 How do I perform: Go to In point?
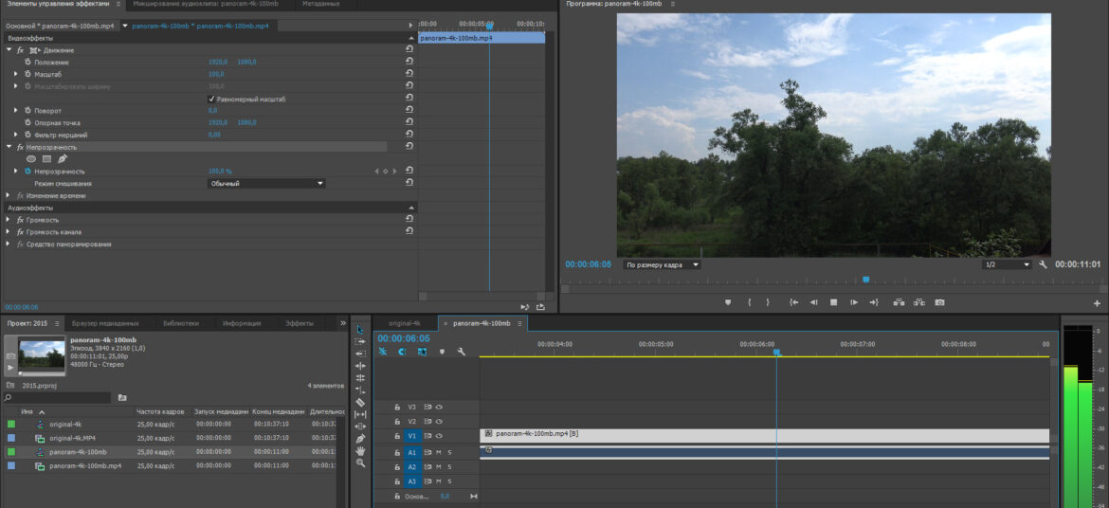click(793, 302)
